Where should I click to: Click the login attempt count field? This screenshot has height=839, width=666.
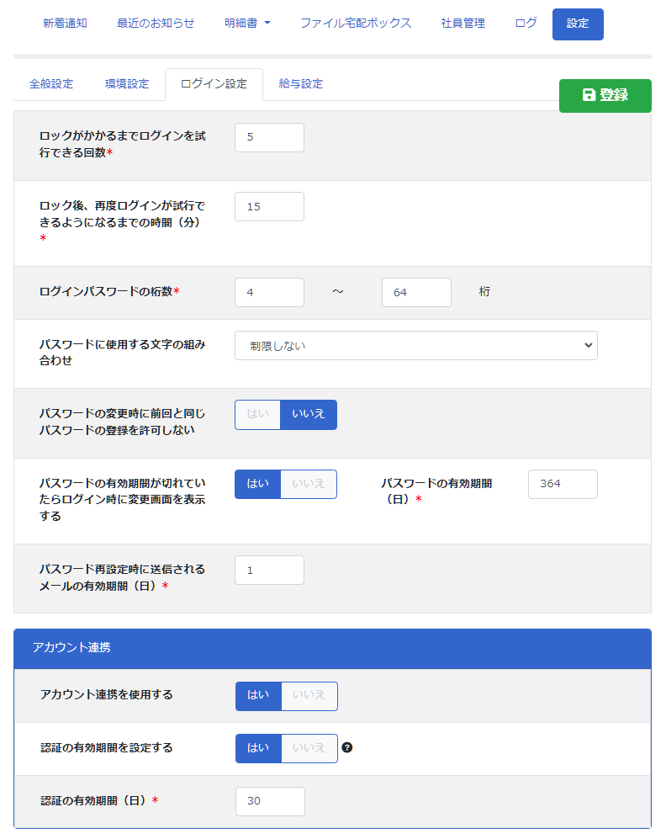tap(269, 137)
